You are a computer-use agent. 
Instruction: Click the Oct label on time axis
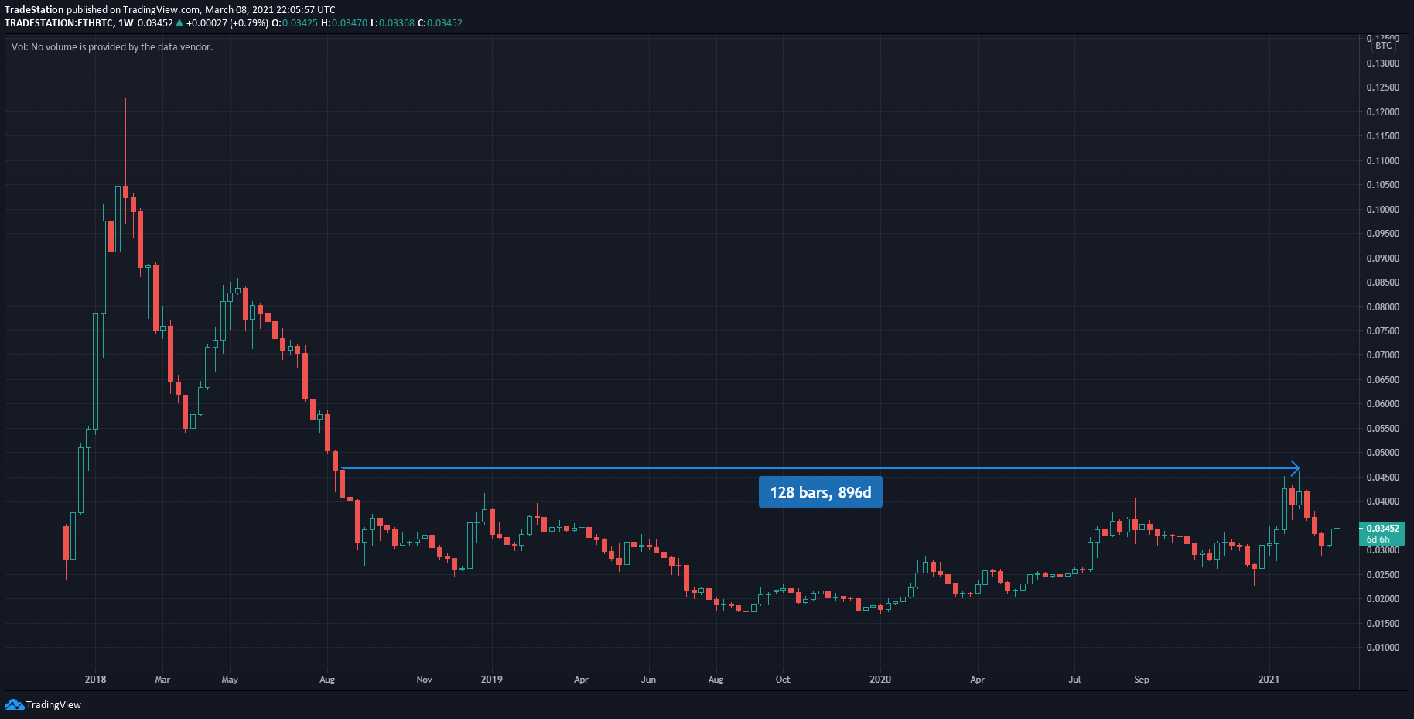click(x=783, y=680)
